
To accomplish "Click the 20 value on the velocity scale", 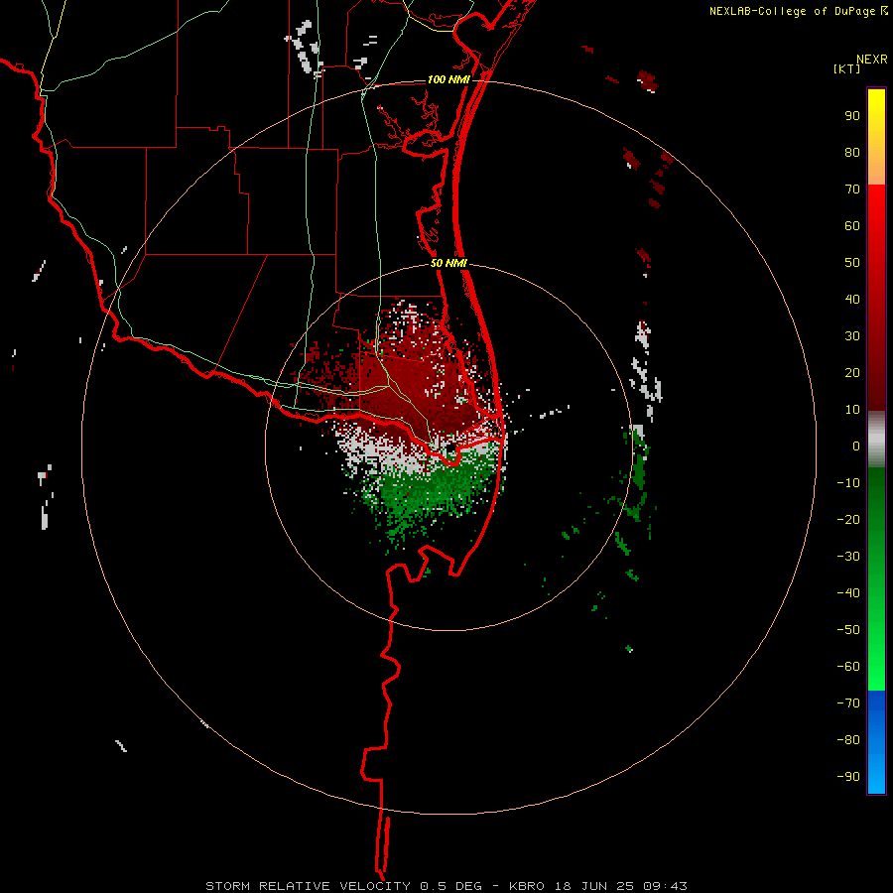I will click(x=852, y=372).
